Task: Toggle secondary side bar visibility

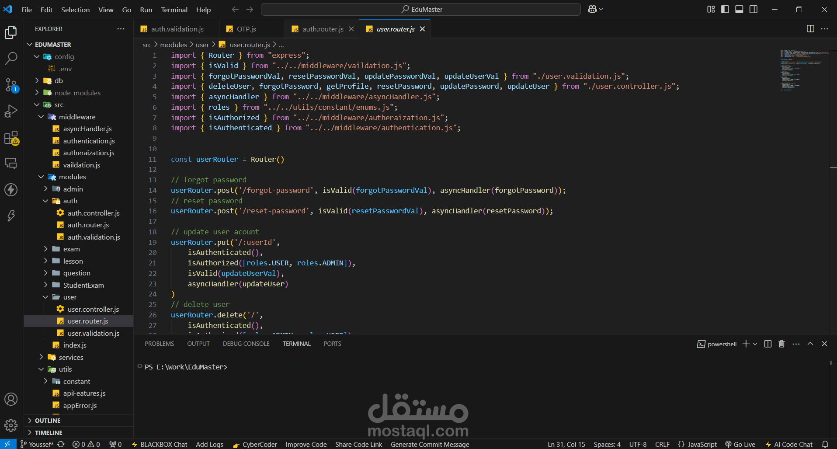Action: 754,9
